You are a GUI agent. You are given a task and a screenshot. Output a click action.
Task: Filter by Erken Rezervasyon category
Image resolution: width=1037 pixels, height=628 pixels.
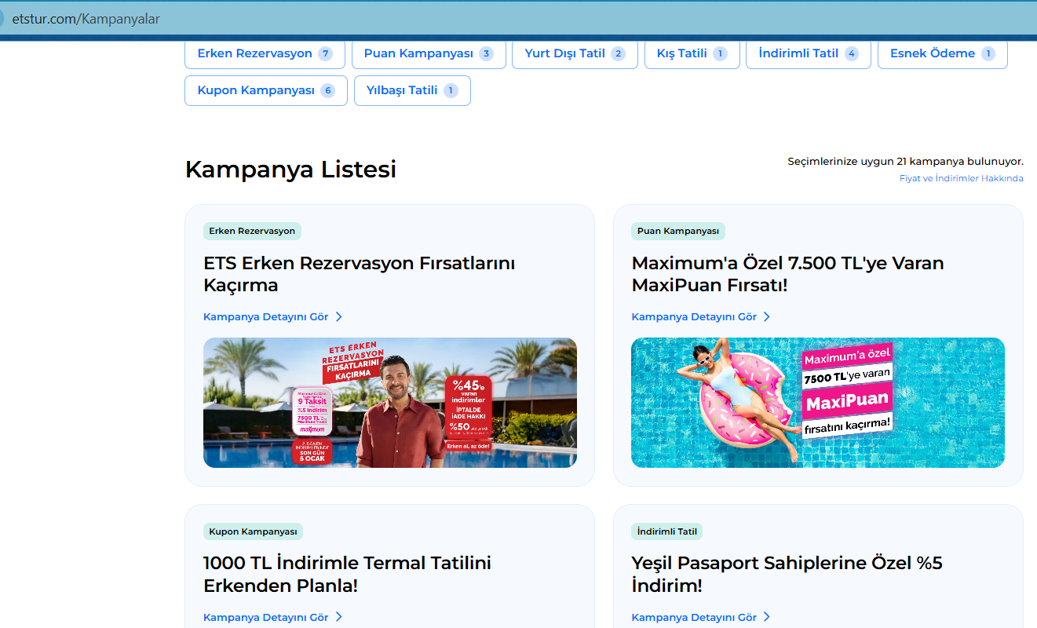tap(265, 53)
